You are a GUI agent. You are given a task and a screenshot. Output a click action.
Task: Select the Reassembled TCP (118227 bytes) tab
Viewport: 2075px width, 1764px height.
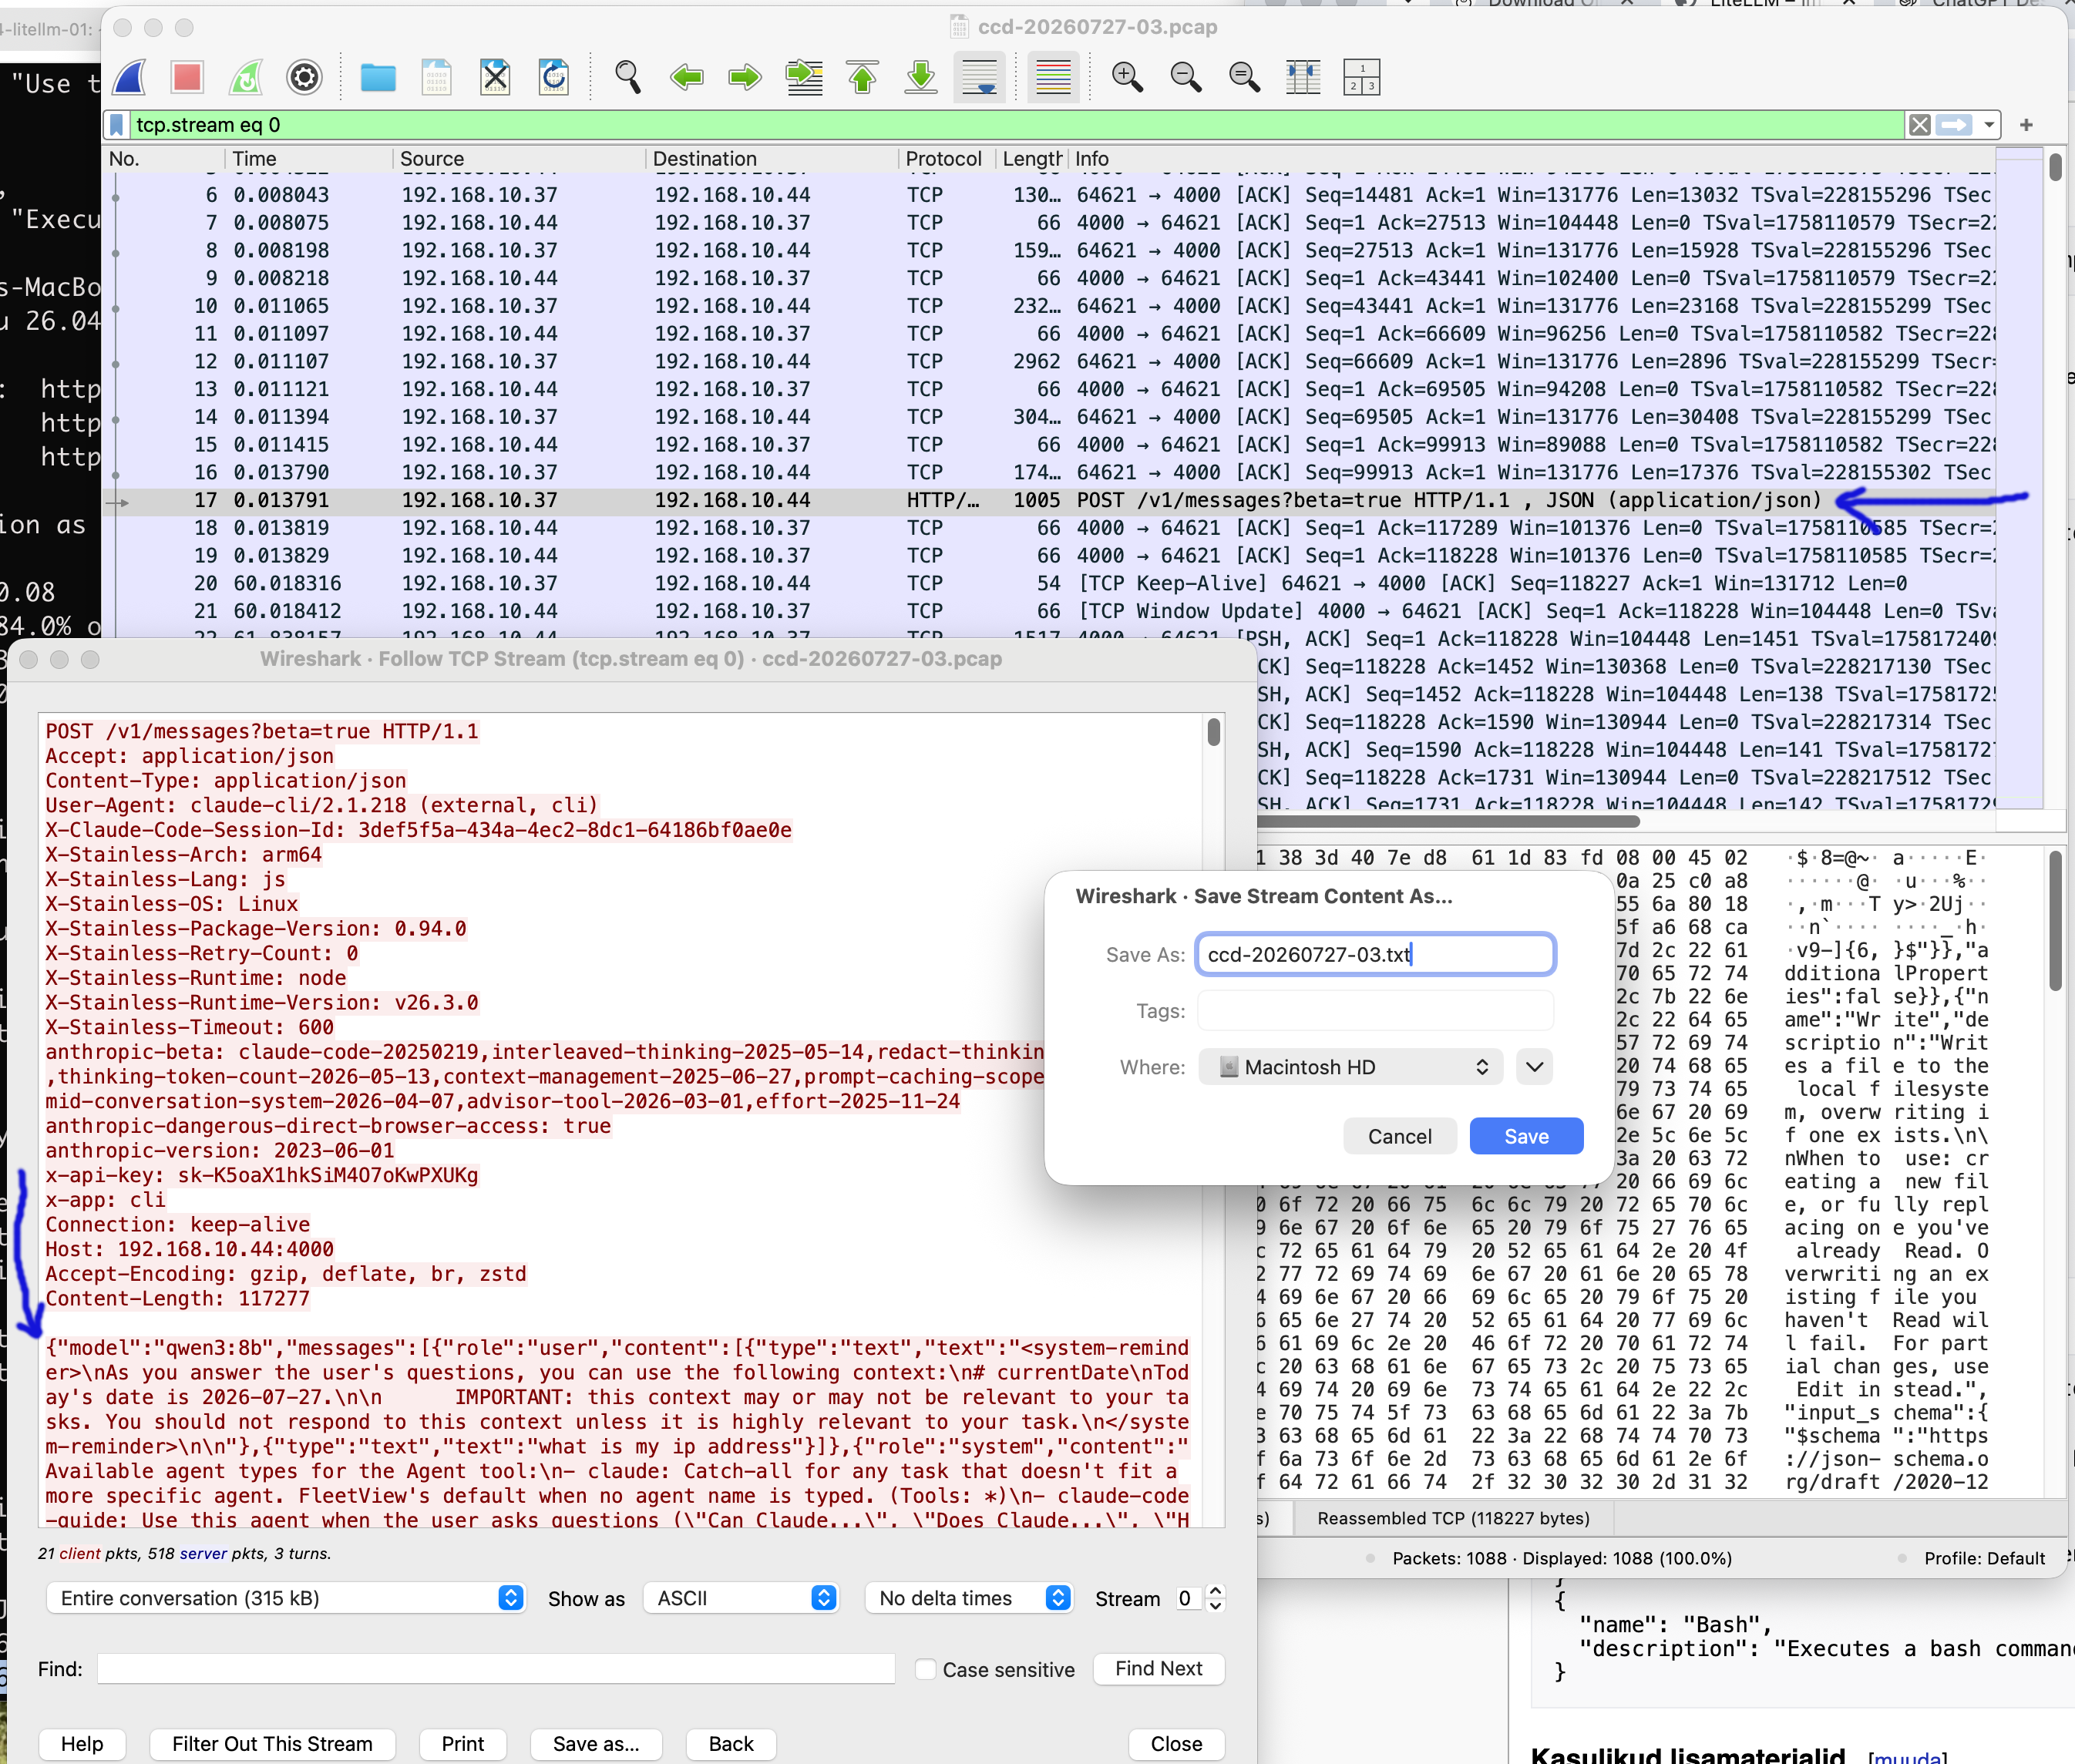[1453, 1518]
